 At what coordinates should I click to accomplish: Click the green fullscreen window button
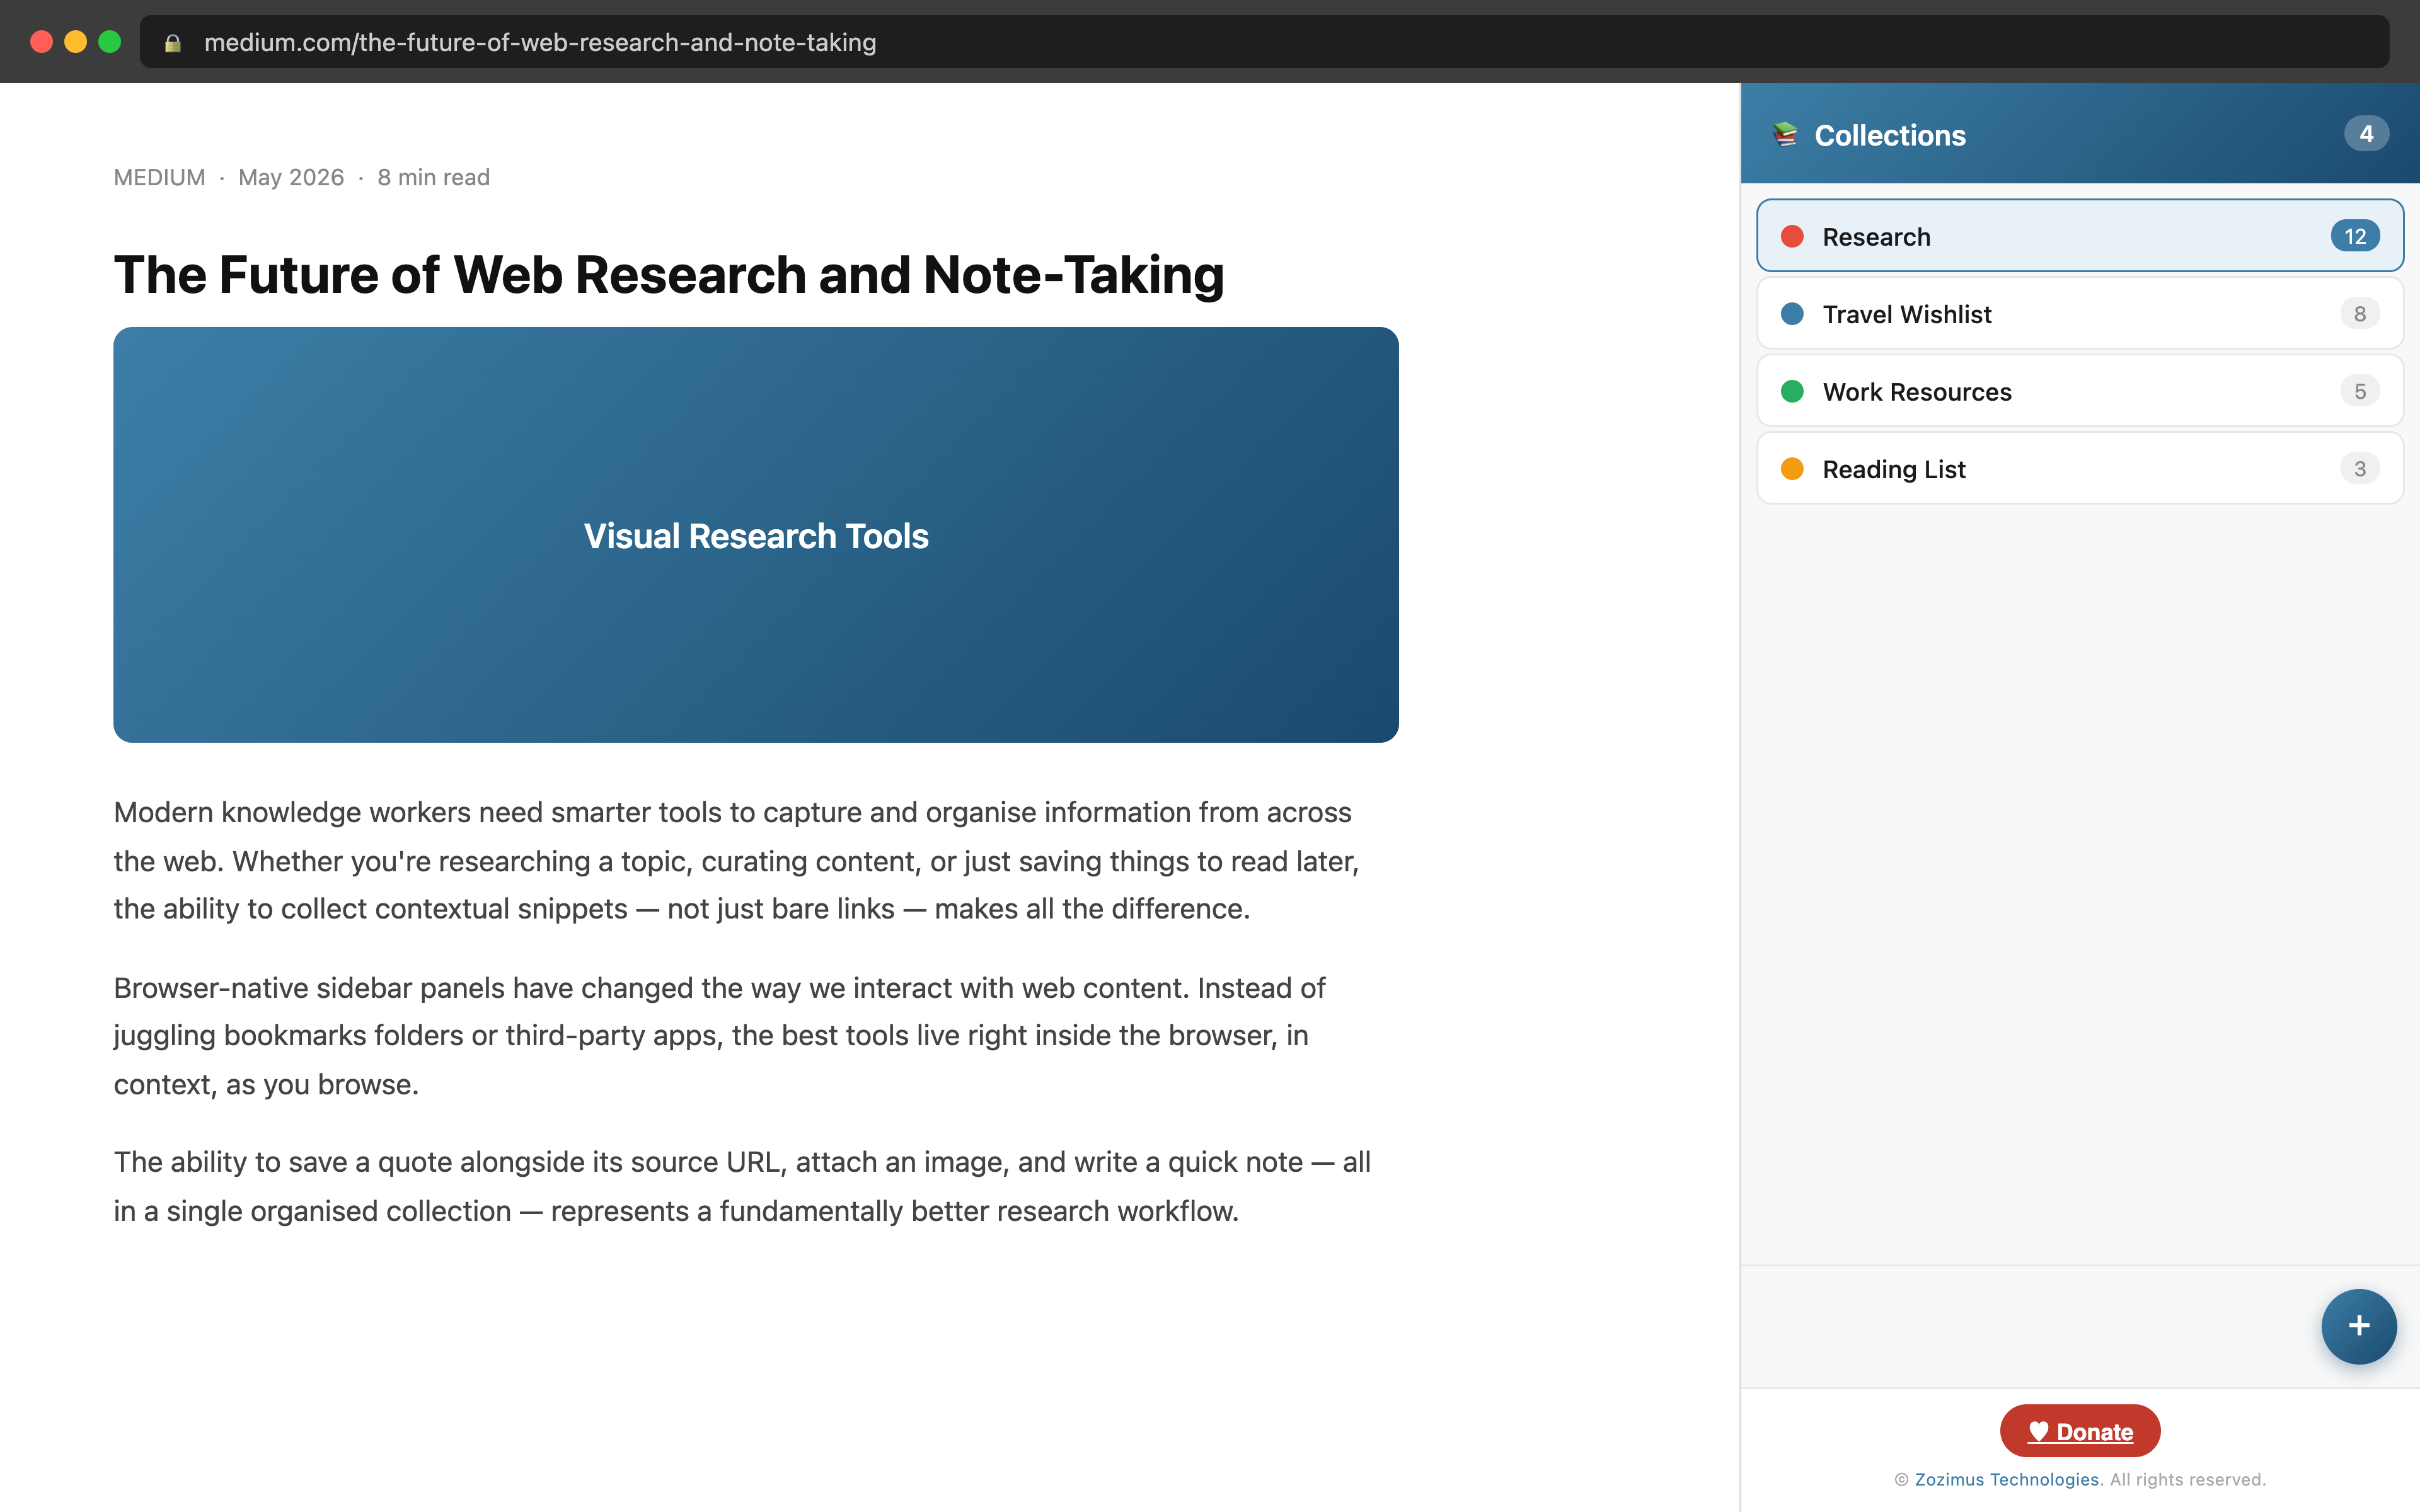[x=110, y=42]
